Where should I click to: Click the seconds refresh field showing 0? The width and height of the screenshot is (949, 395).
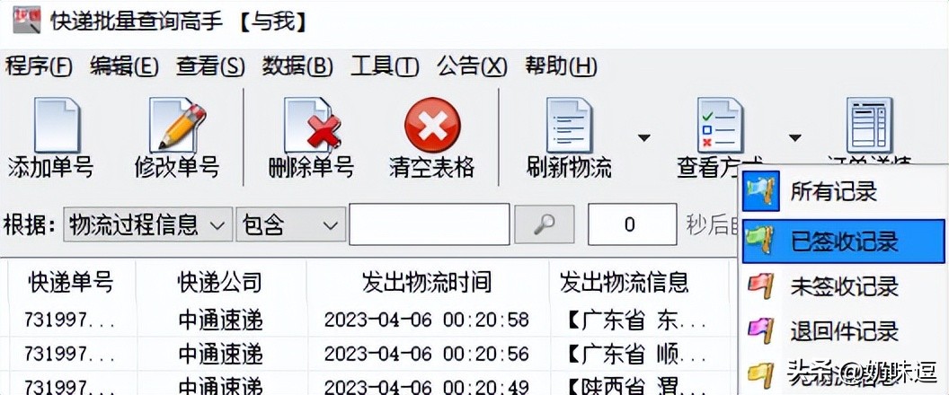(x=632, y=225)
